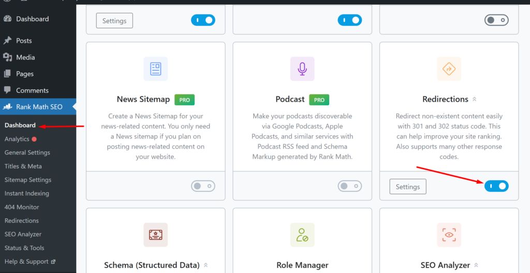Image resolution: width=530 pixels, height=273 pixels.
Task: Click Settings button on the Redirections card
Action: 408,187
